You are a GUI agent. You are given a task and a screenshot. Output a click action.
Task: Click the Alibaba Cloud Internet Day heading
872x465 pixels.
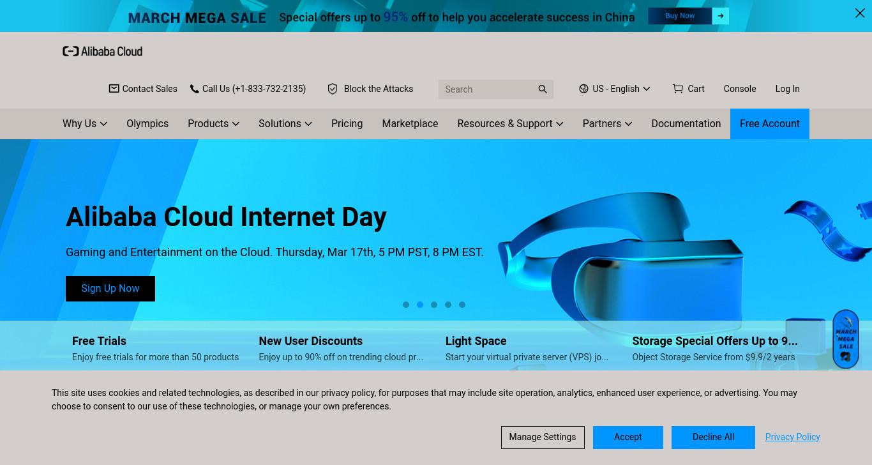tap(226, 217)
